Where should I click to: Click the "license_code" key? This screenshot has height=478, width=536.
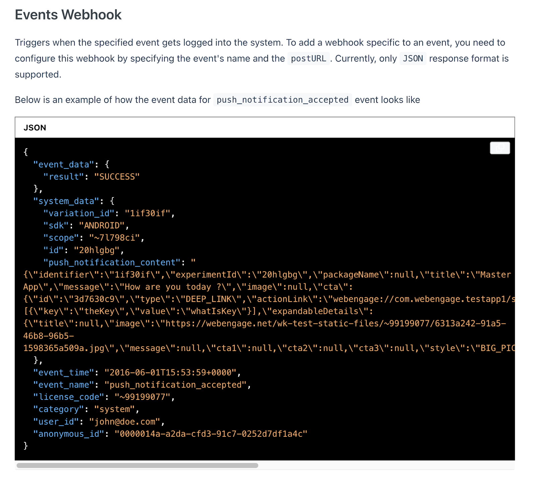point(68,397)
